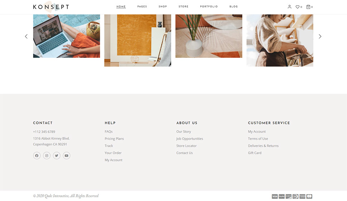The width and height of the screenshot is (347, 201).
Task: Open the FAQs link
Action: 109,132
